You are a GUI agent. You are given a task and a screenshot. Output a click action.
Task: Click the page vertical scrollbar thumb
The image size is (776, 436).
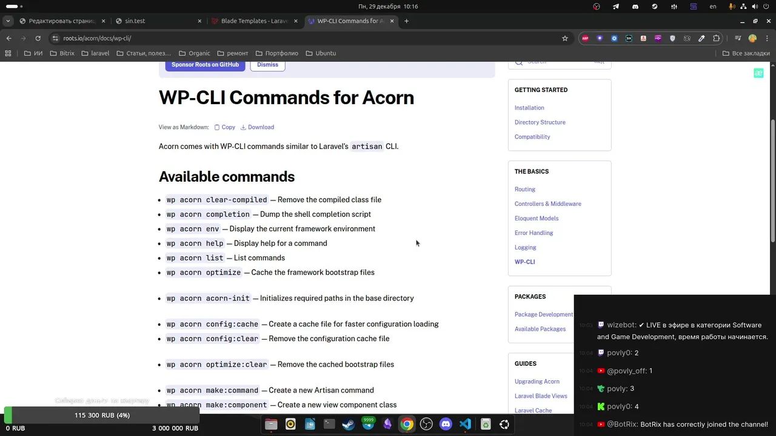pyautogui.click(x=773, y=182)
